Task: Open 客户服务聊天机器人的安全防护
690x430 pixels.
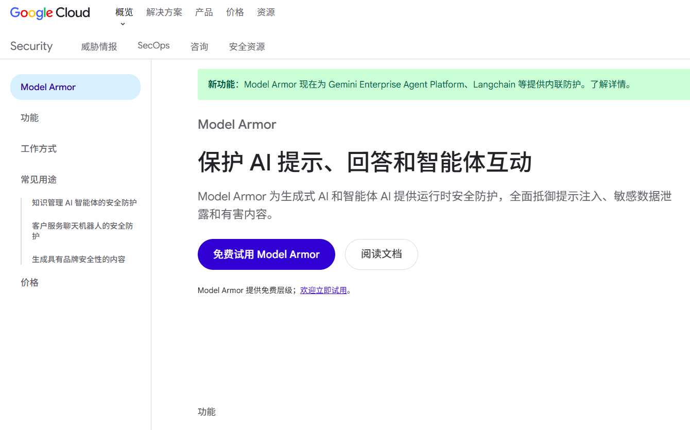Action: coord(82,231)
